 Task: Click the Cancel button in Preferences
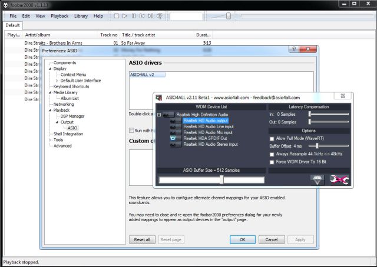(272, 239)
